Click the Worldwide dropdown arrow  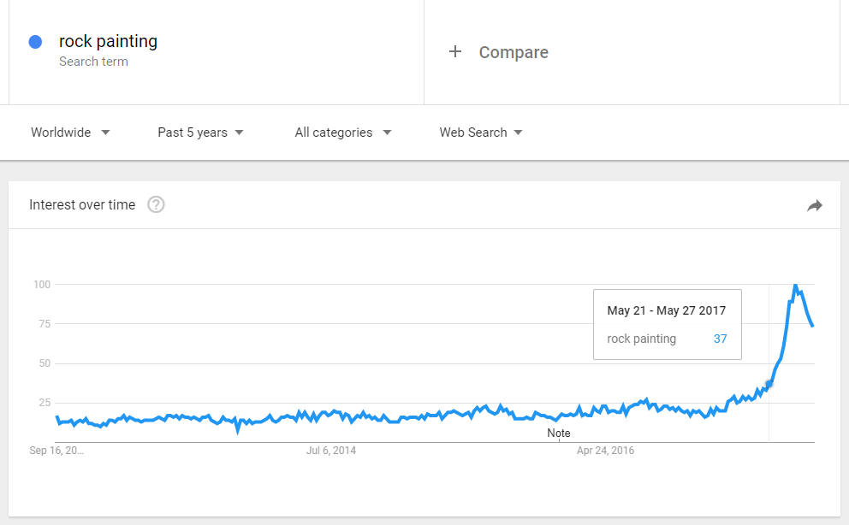coord(105,133)
